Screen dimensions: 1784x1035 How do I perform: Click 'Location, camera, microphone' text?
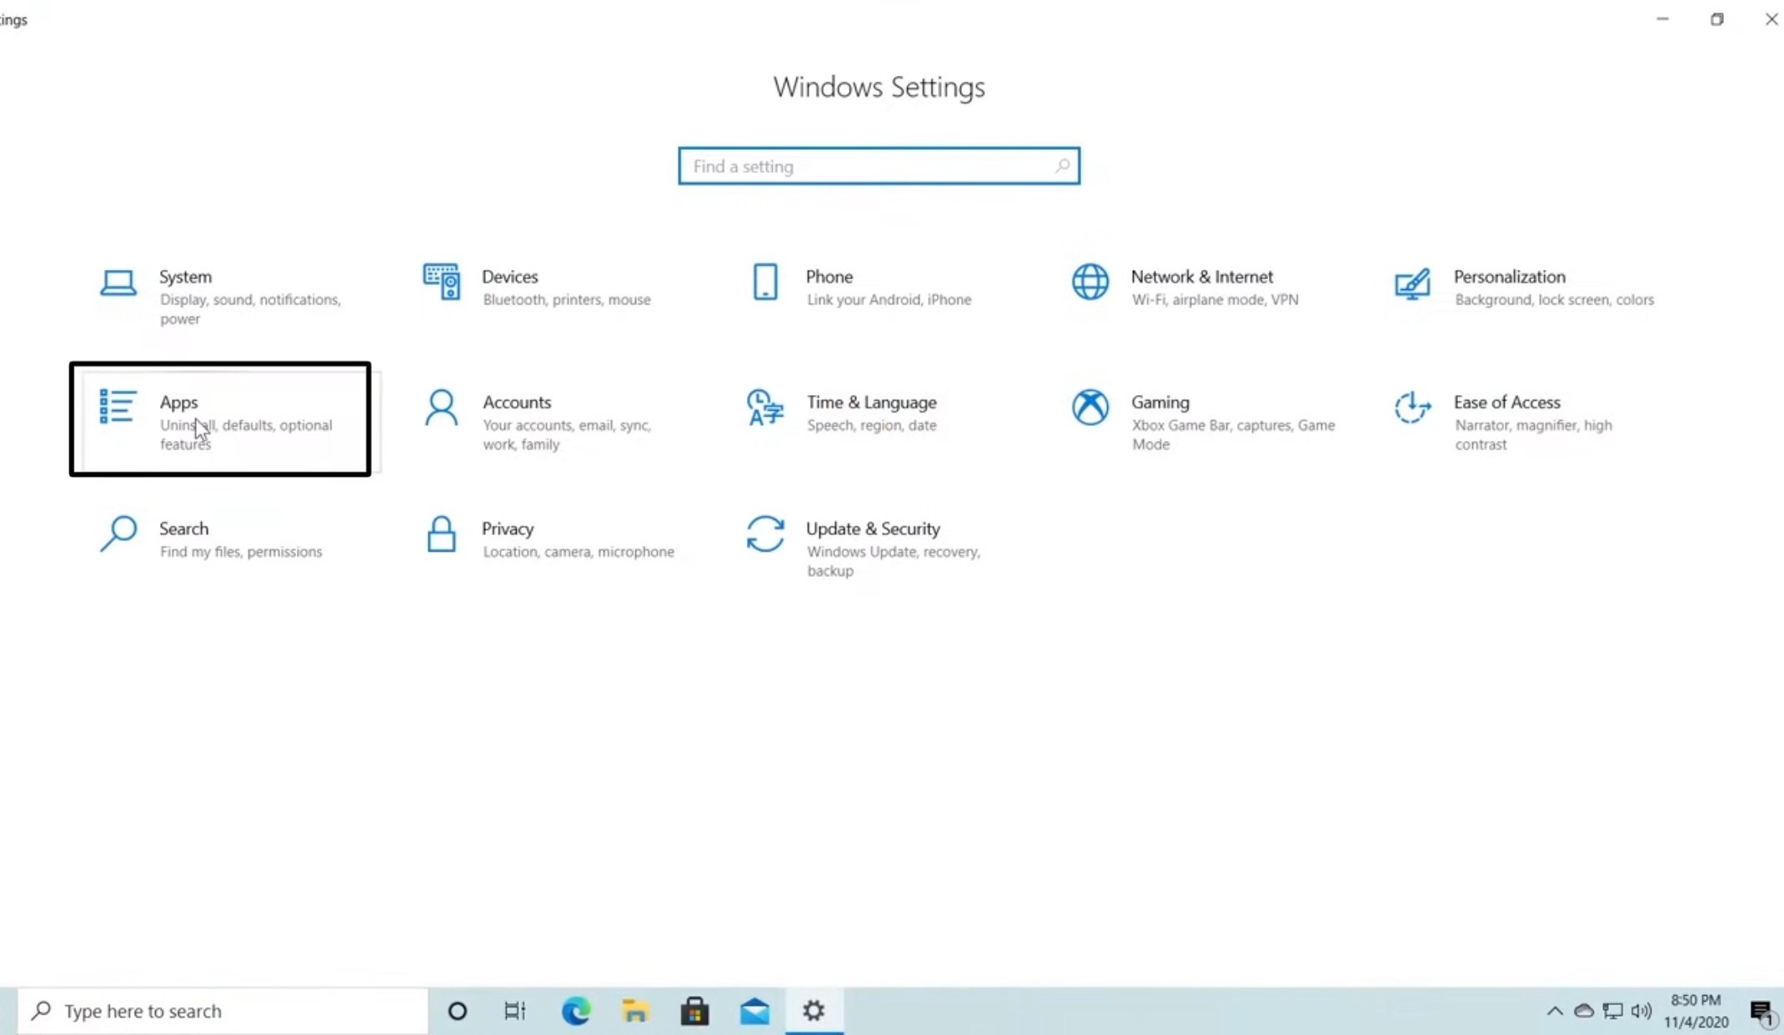[x=578, y=552]
